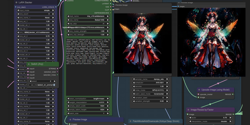The width and height of the screenshot is (250, 125).
Task: Decrease empty_latent_width with its left arrow
Action: 68,106
